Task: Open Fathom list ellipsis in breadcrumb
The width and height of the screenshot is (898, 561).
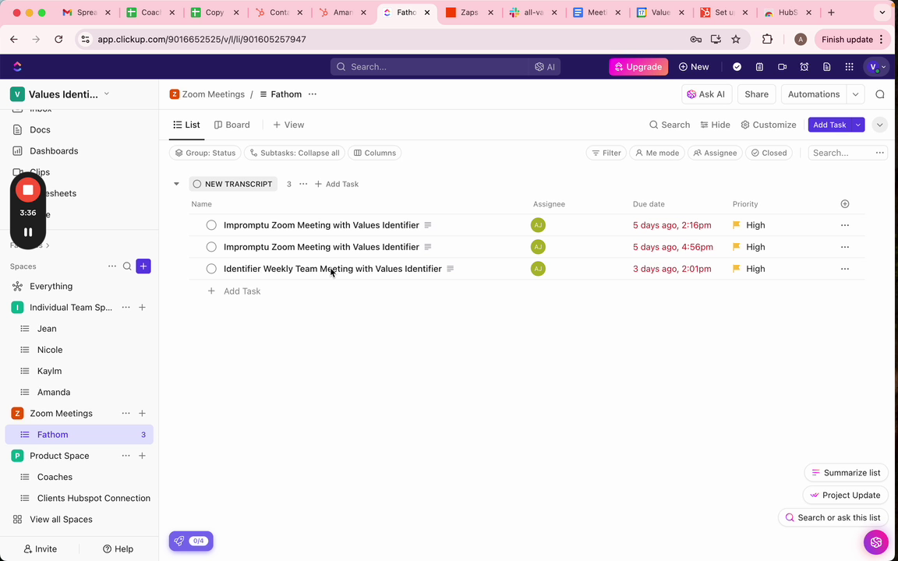Action: click(x=312, y=94)
